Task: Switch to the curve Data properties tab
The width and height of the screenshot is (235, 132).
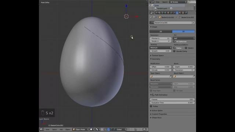Action: [x=177, y=13]
